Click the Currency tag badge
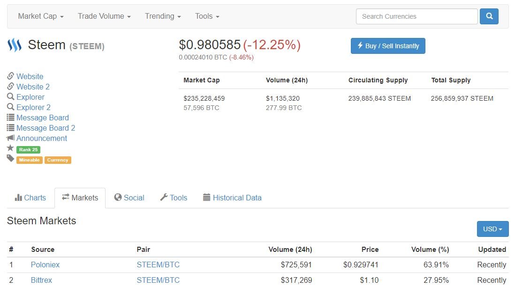530x287 pixels. click(x=58, y=160)
